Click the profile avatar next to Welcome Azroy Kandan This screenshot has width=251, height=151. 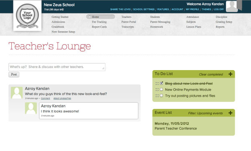[231, 6]
